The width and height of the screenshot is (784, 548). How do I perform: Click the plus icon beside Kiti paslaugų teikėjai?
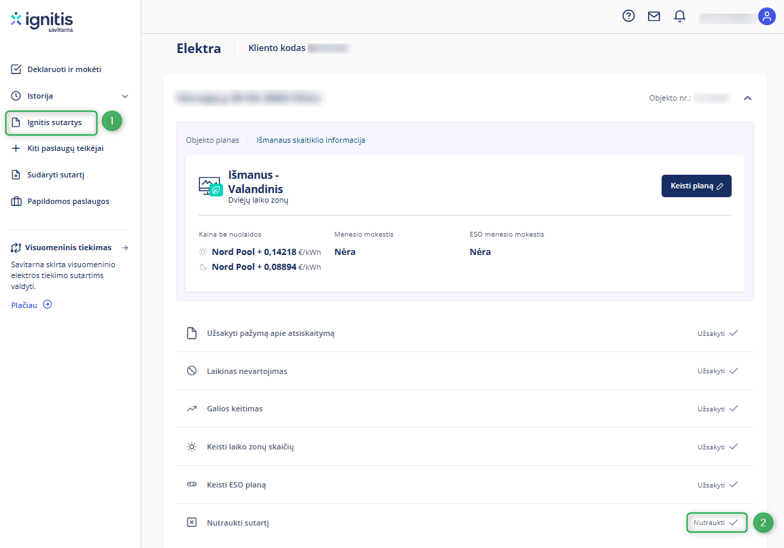[16, 148]
